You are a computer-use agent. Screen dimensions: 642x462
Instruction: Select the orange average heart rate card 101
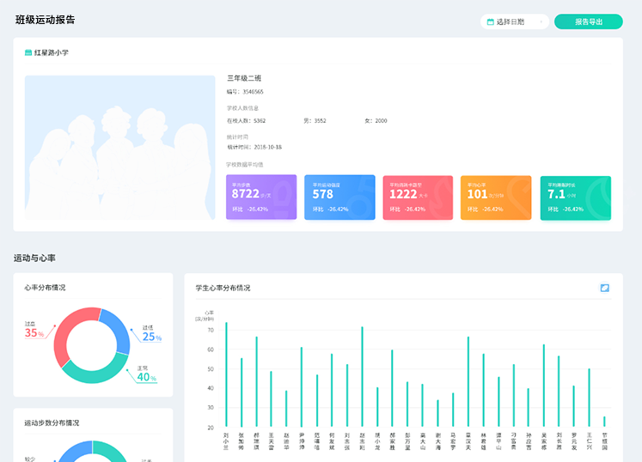[496, 198]
